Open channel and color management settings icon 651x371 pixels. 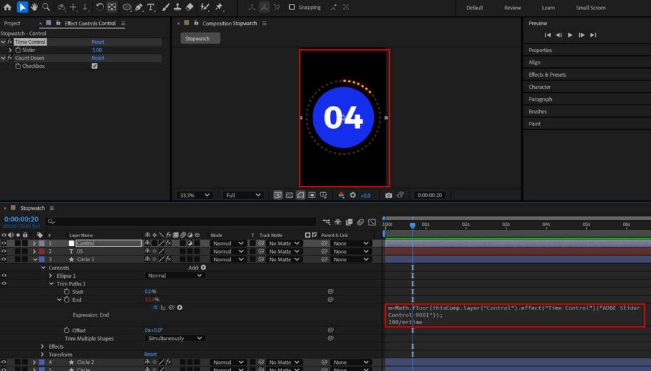[x=341, y=195]
